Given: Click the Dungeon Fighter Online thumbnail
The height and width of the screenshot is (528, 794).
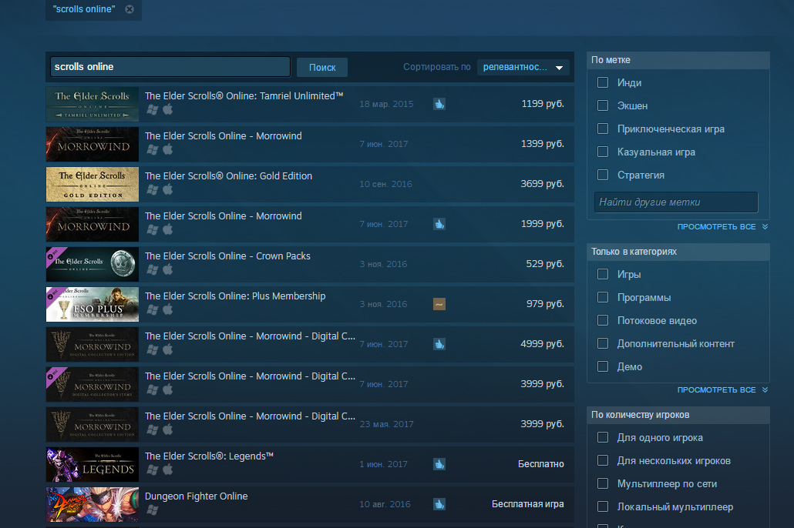Looking at the screenshot, I should click(x=93, y=505).
